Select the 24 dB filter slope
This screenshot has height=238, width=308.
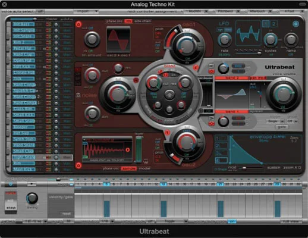coord(173,75)
